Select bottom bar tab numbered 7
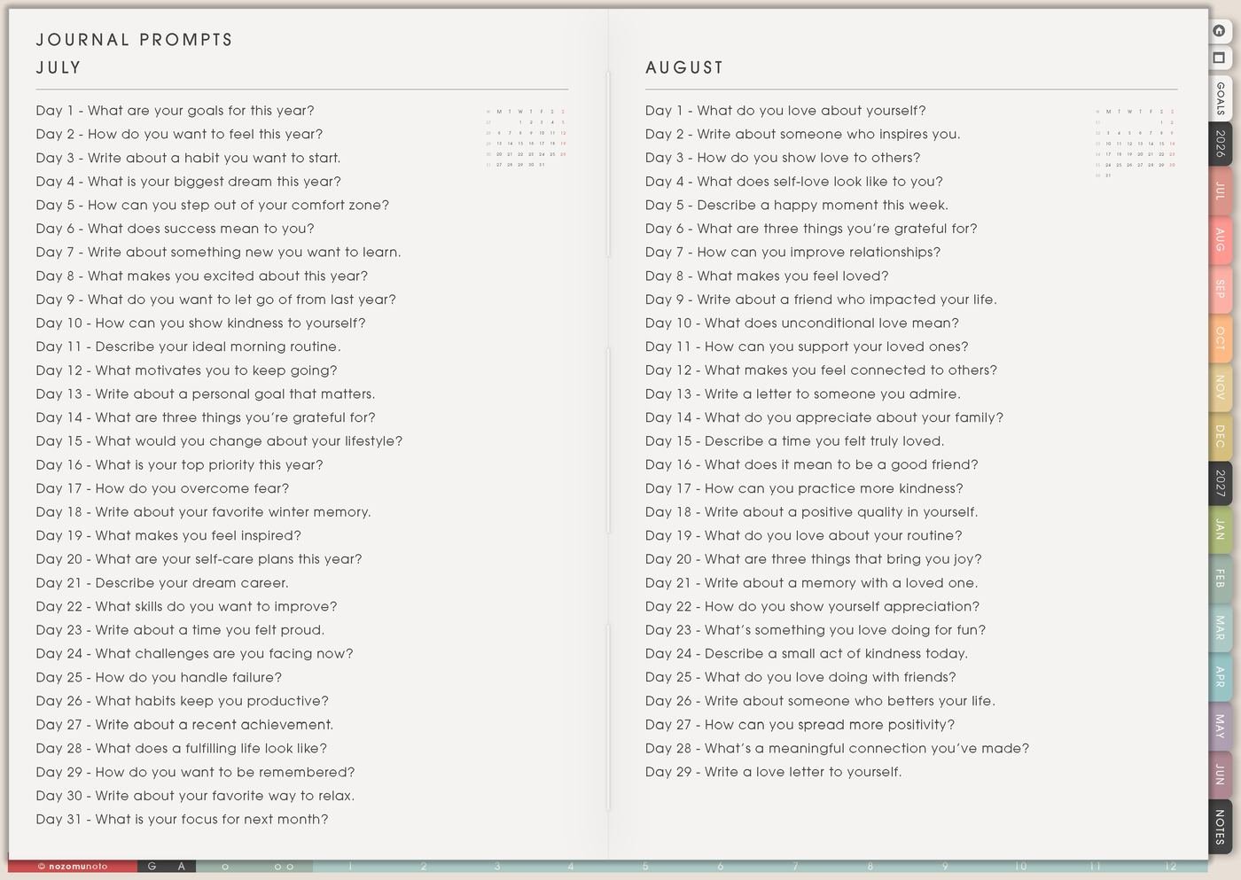The height and width of the screenshot is (880, 1241). tap(795, 867)
